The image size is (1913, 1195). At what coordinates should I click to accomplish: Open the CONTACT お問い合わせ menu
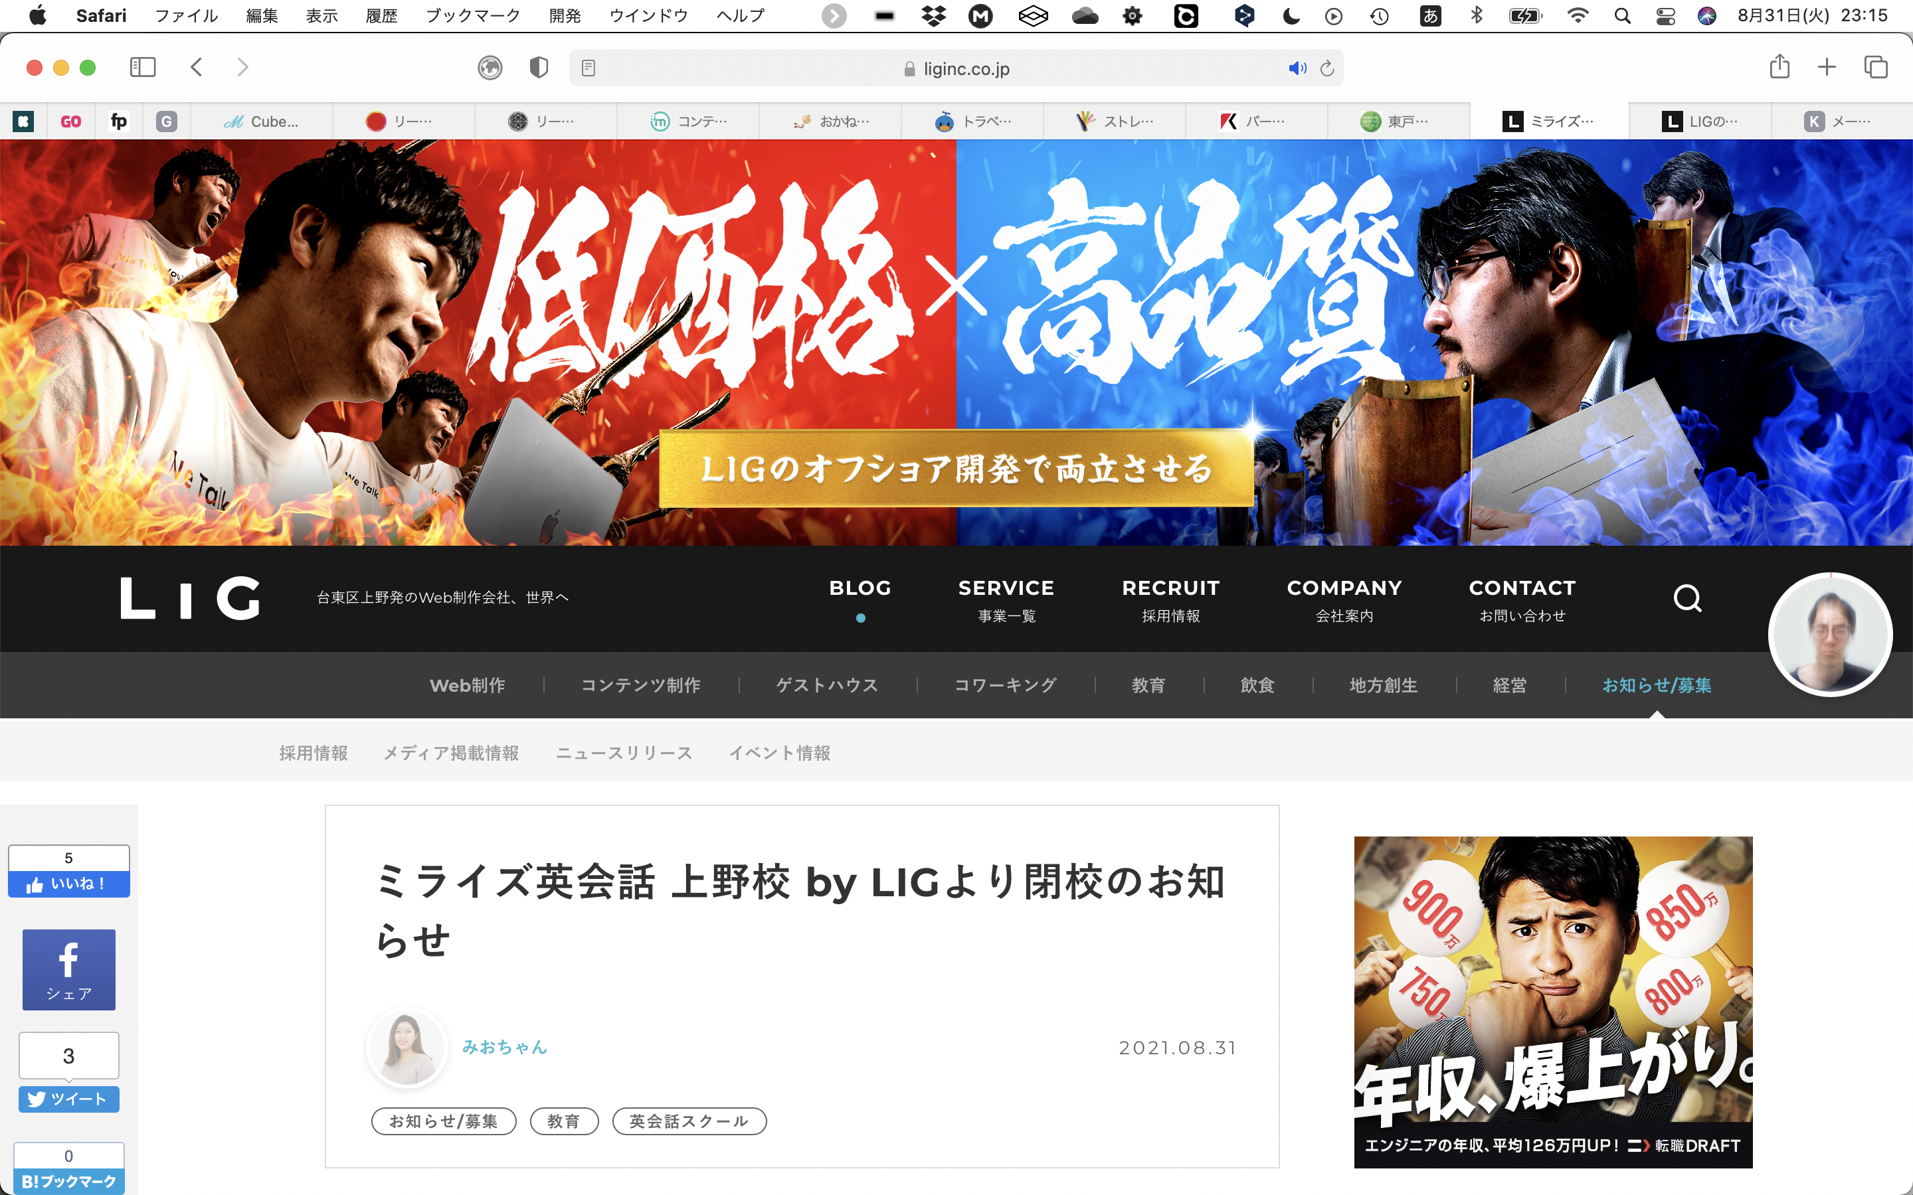[1522, 600]
